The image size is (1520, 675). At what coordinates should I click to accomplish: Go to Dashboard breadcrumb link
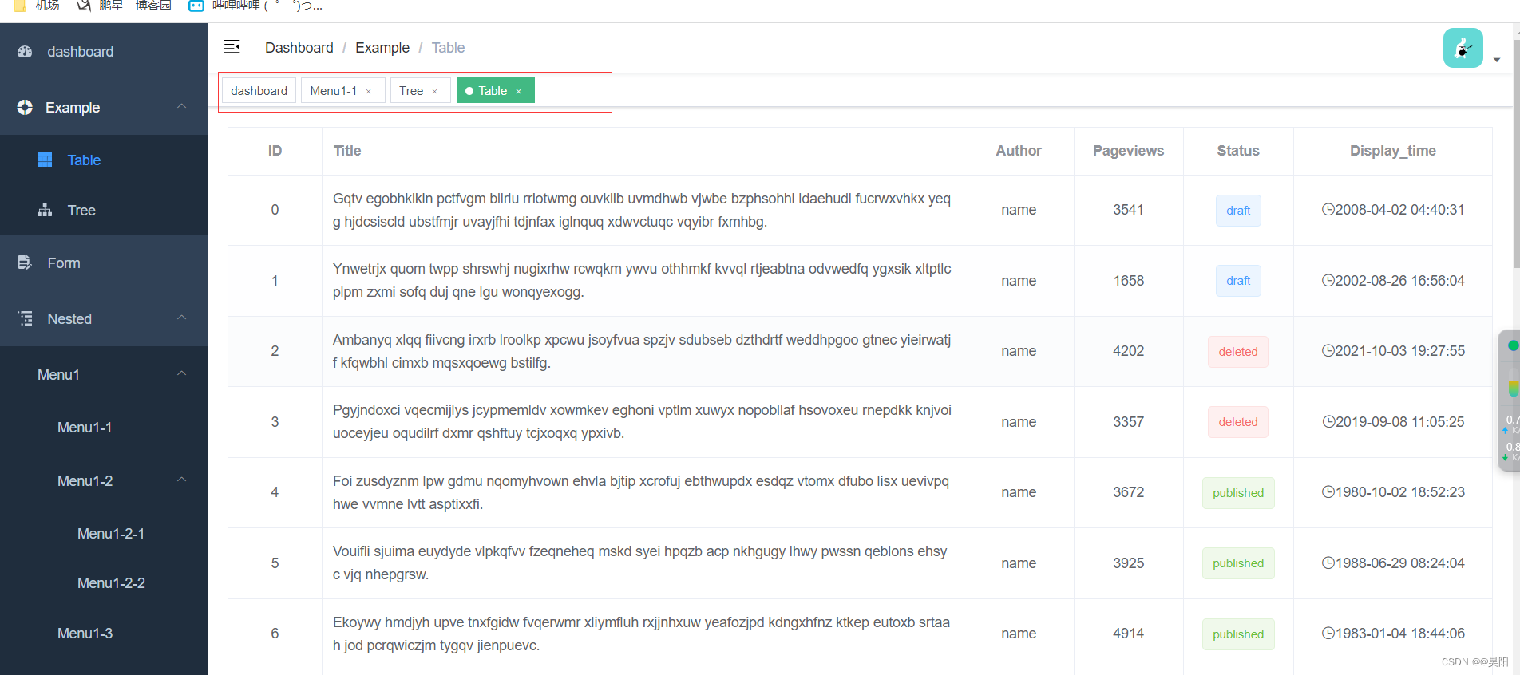(x=299, y=48)
